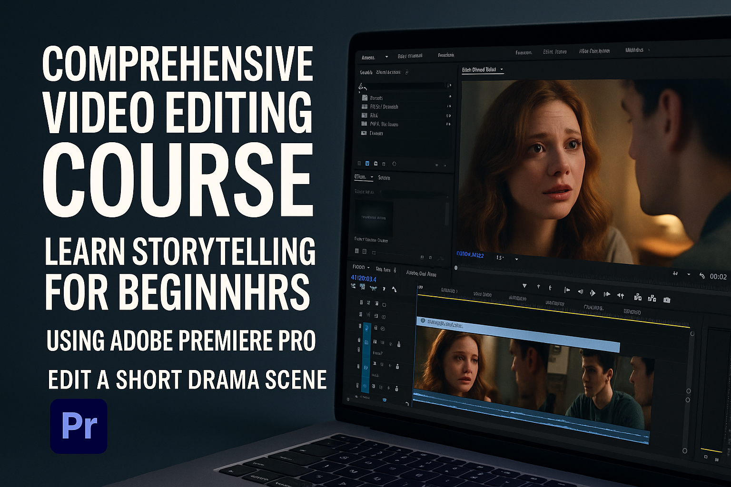Screen dimensions: 731x487
Task: Click the Extract icon in the transport
Action: point(652,298)
